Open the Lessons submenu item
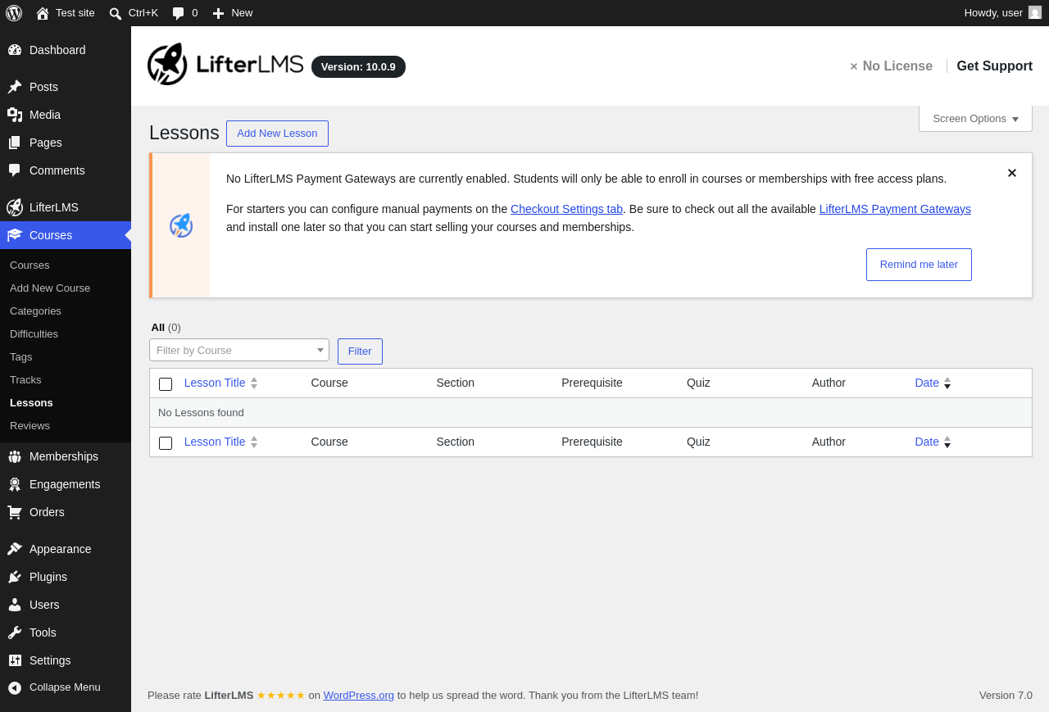Viewport: 1049px width, 712px height. tap(31, 403)
